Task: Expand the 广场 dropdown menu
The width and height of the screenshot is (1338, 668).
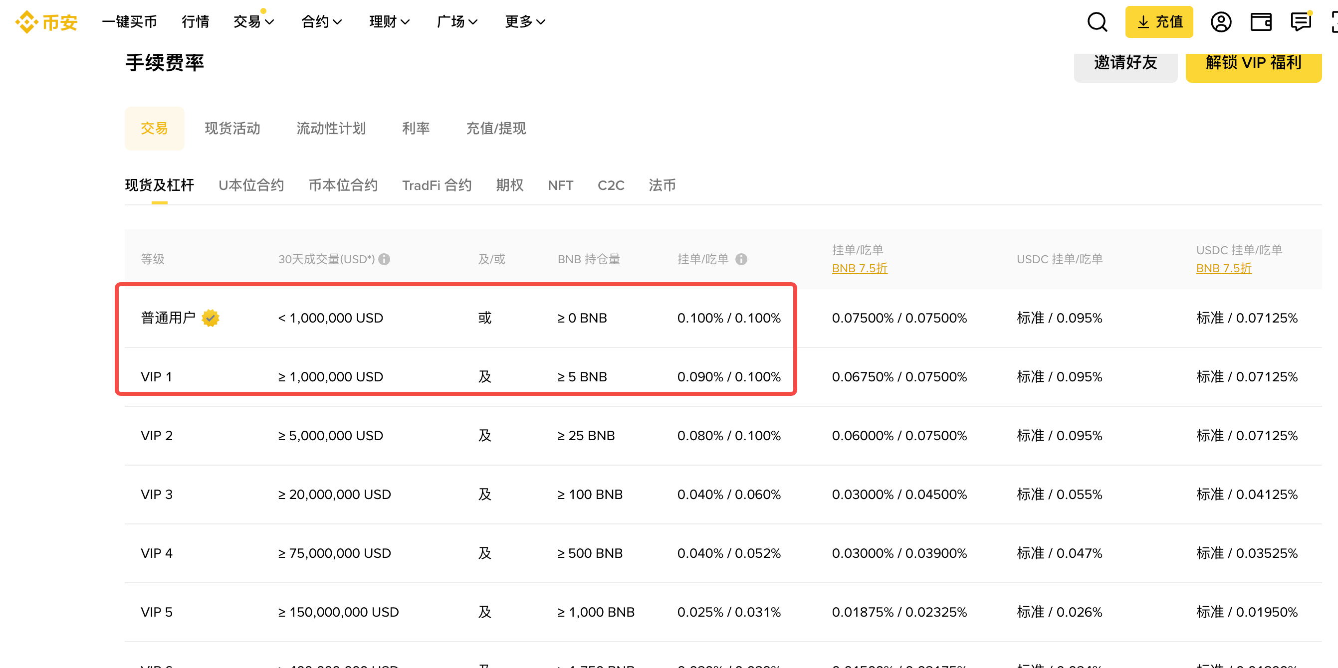Action: 456,22
